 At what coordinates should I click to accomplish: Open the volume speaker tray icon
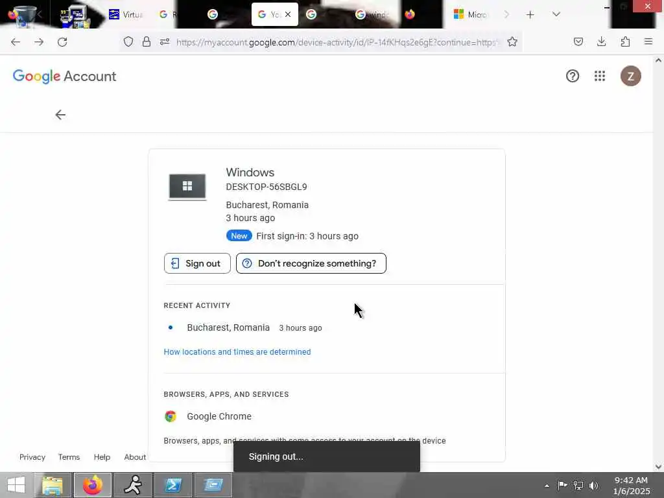[x=594, y=485]
